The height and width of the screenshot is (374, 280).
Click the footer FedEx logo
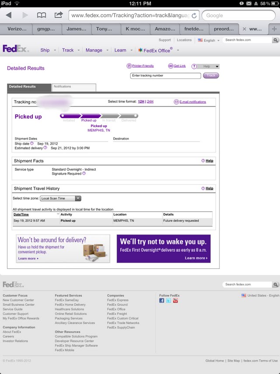click(x=13, y=284)
